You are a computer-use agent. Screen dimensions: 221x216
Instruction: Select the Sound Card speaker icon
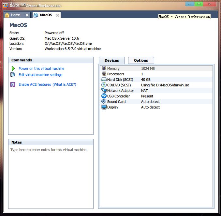point(104,101)
